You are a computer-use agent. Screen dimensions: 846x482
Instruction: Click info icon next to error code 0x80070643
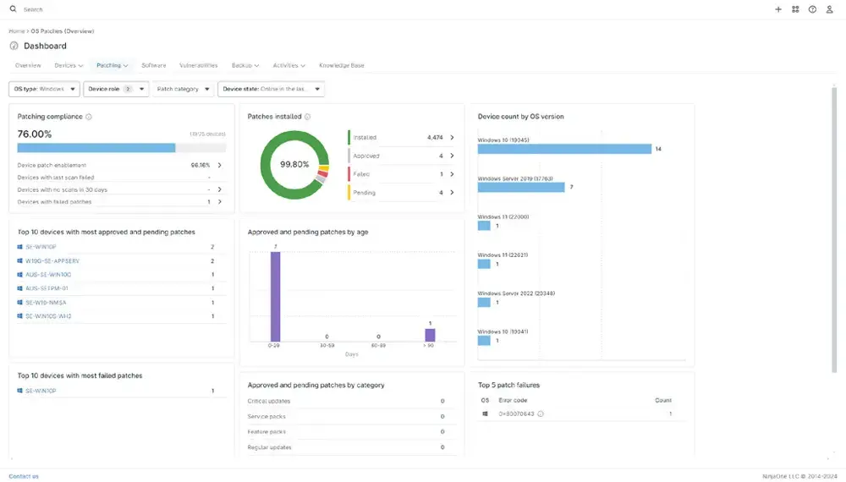click(x=541, y=414)
